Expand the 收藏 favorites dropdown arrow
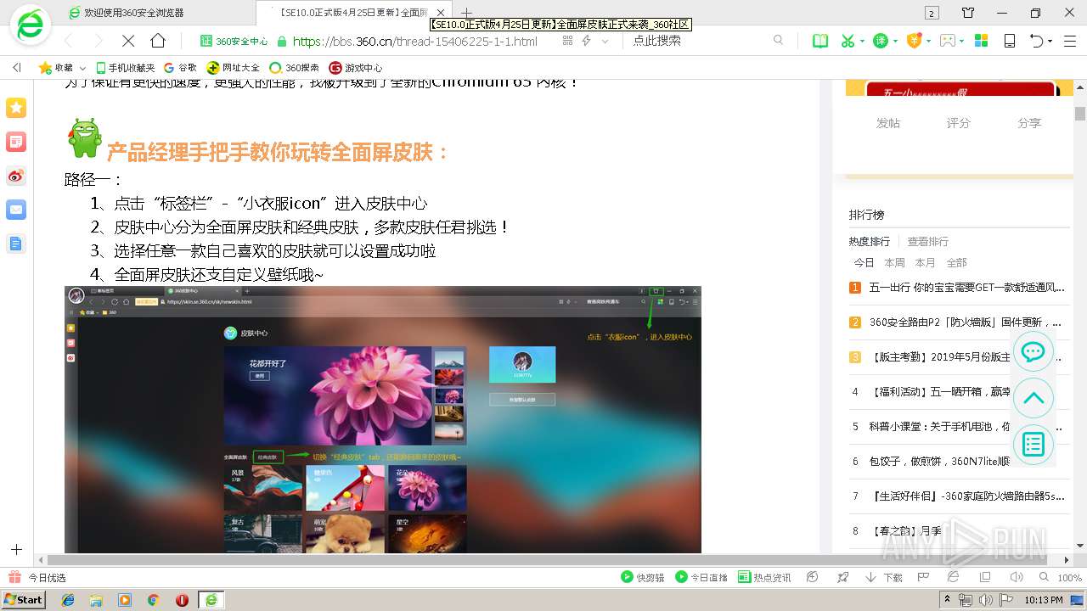The image size is (1087, 611). point(82,68)
